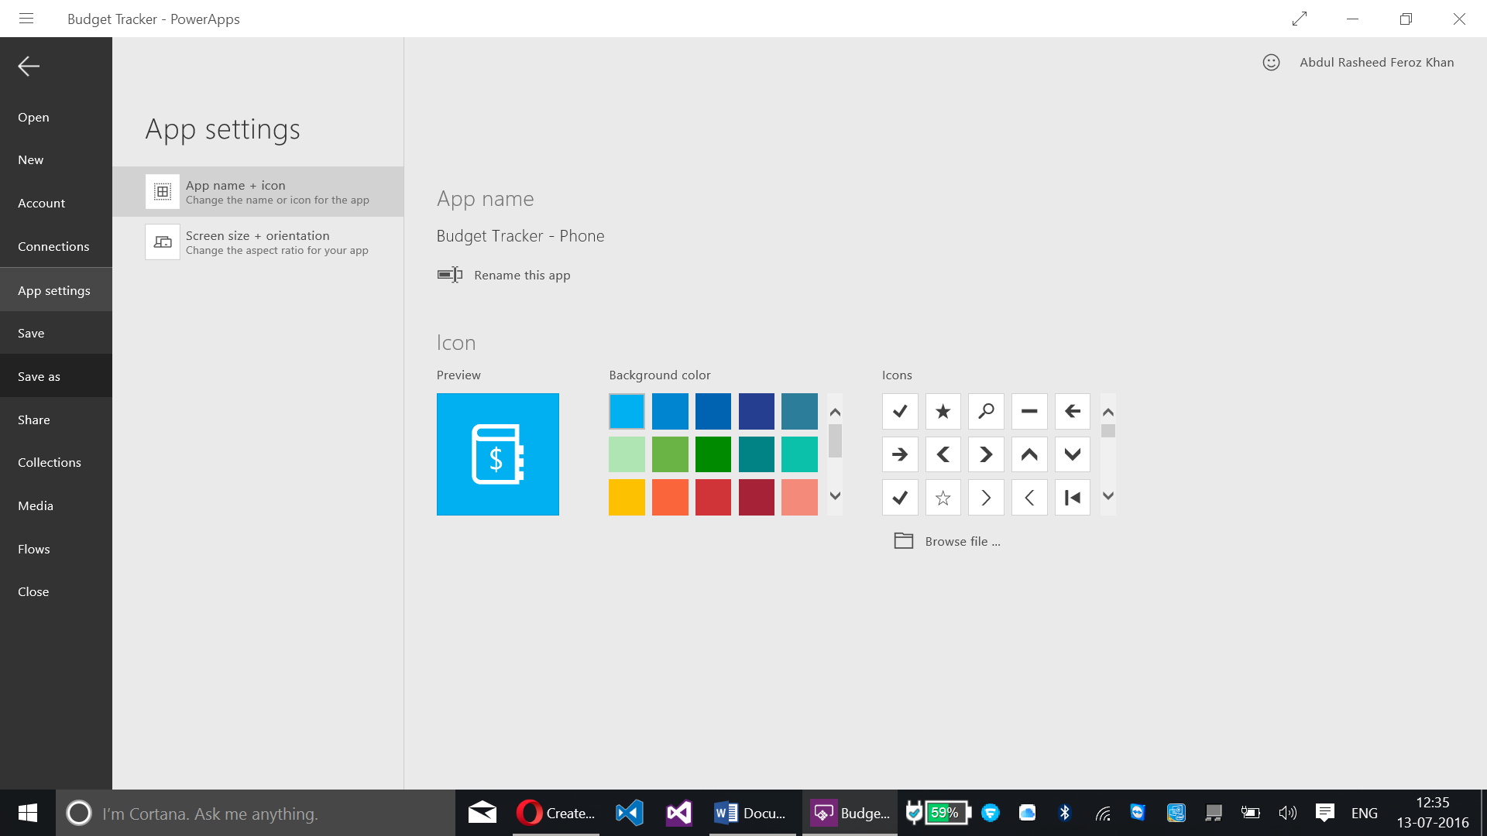
Task: Pick the magnifying glass search icon
Action: pyautogui.click(x=986, y=411)
